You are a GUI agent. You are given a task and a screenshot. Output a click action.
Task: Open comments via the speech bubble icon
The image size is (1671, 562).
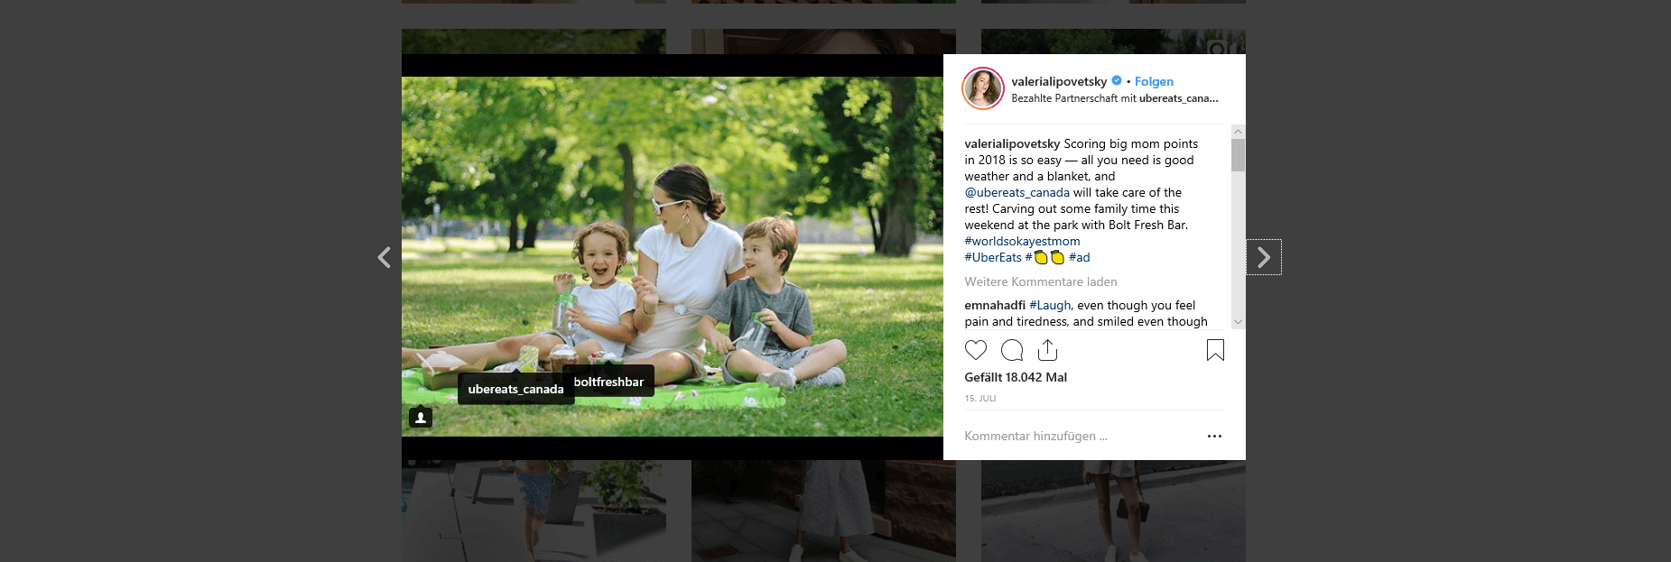(1012, 350)
